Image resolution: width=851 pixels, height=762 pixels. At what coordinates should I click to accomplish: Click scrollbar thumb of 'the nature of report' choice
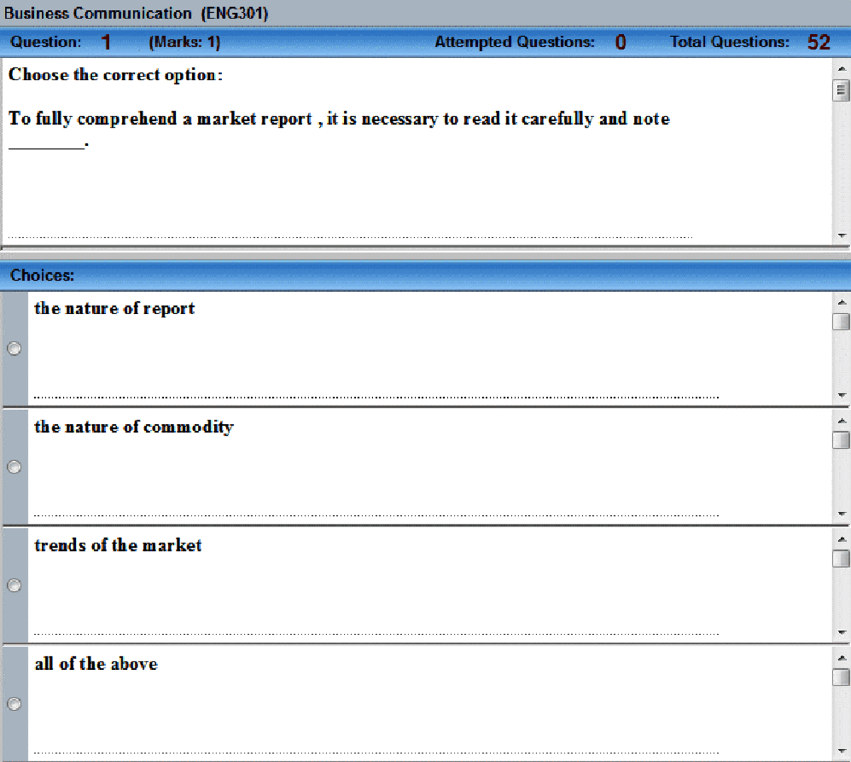[842, 322]
